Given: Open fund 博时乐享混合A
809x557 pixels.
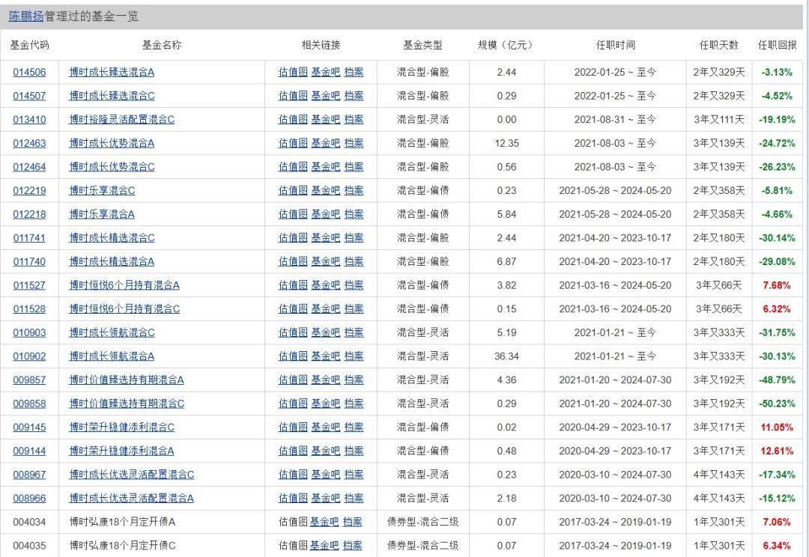Looking at the screenshot, I should [102, 215].
